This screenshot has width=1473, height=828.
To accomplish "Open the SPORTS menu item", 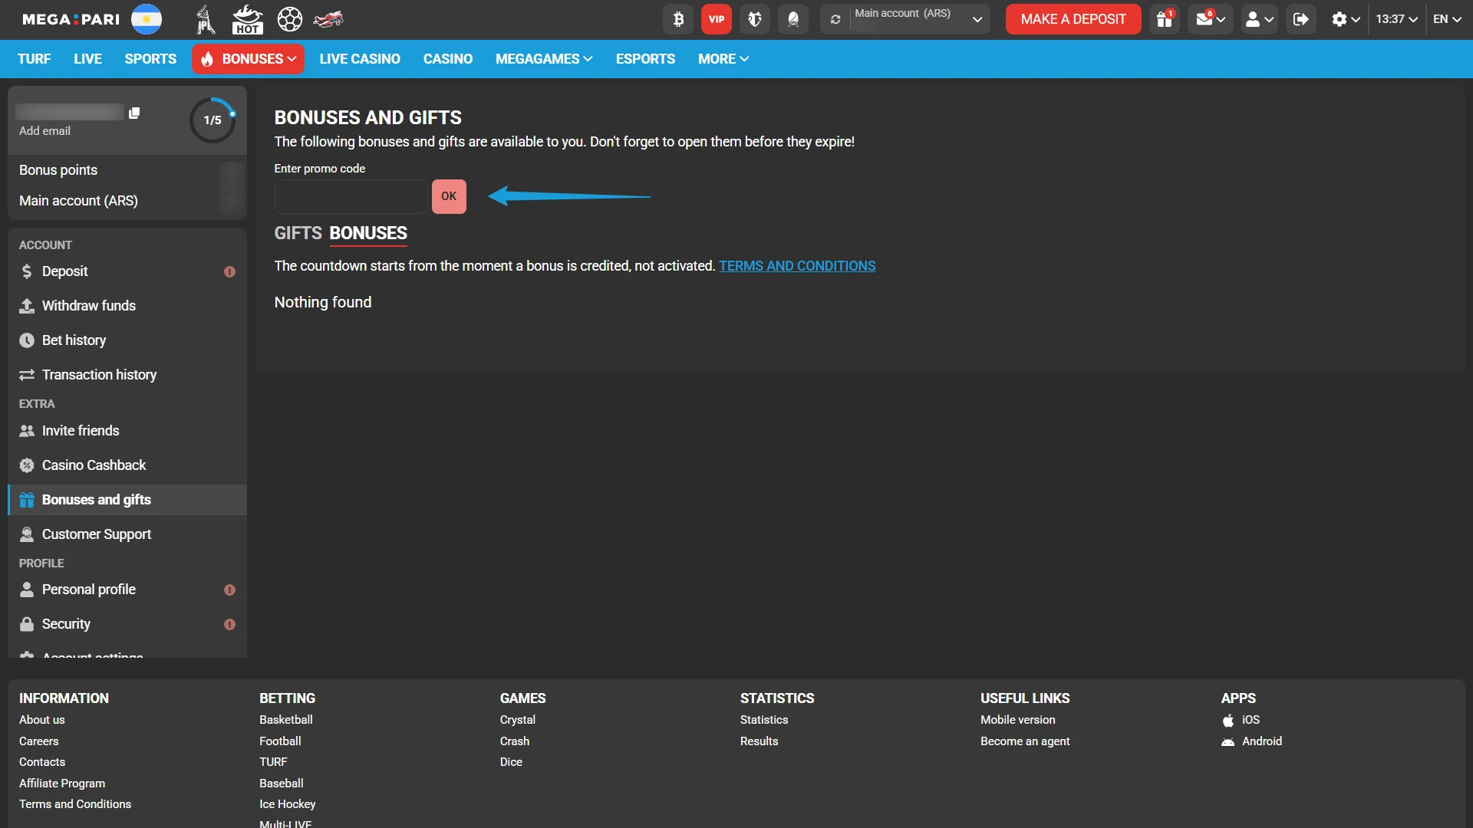I will pos(150,59).
